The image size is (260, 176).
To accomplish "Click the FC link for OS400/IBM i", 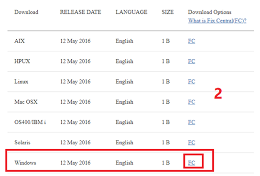I will [x=192, y=122].
